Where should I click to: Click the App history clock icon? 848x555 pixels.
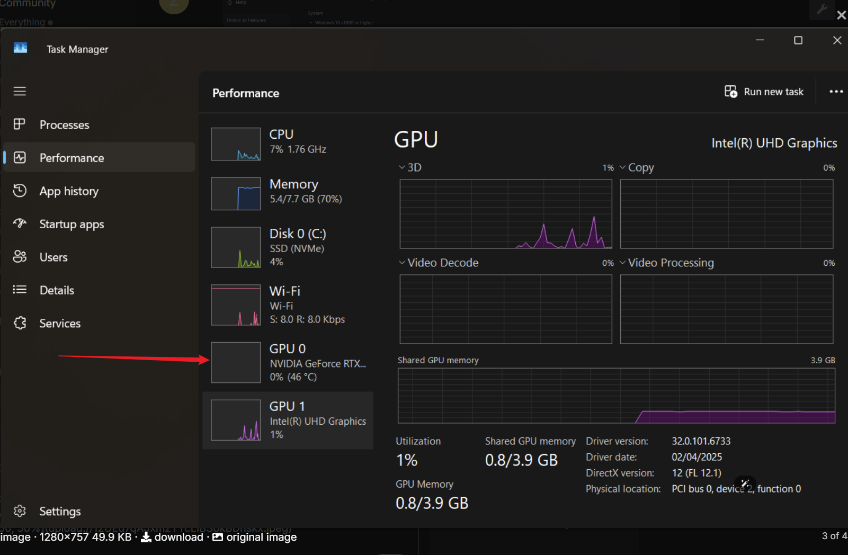20,191
